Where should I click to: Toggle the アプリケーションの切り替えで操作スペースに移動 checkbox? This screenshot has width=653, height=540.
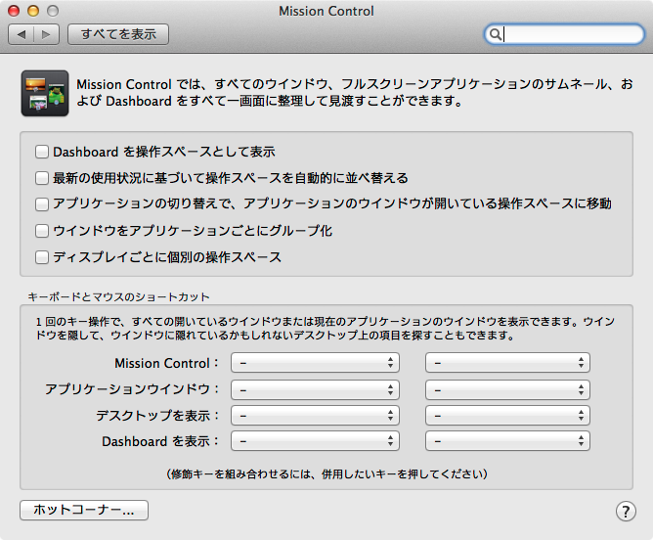point(42,204)
